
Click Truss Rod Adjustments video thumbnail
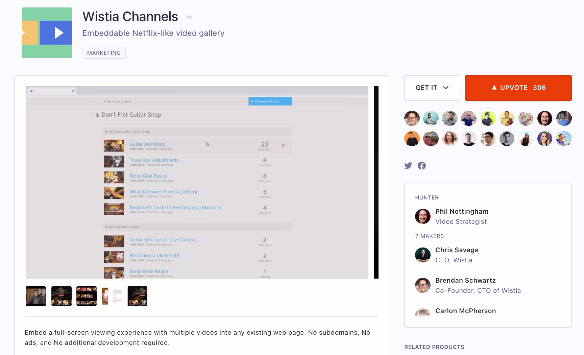pos(114,162)
